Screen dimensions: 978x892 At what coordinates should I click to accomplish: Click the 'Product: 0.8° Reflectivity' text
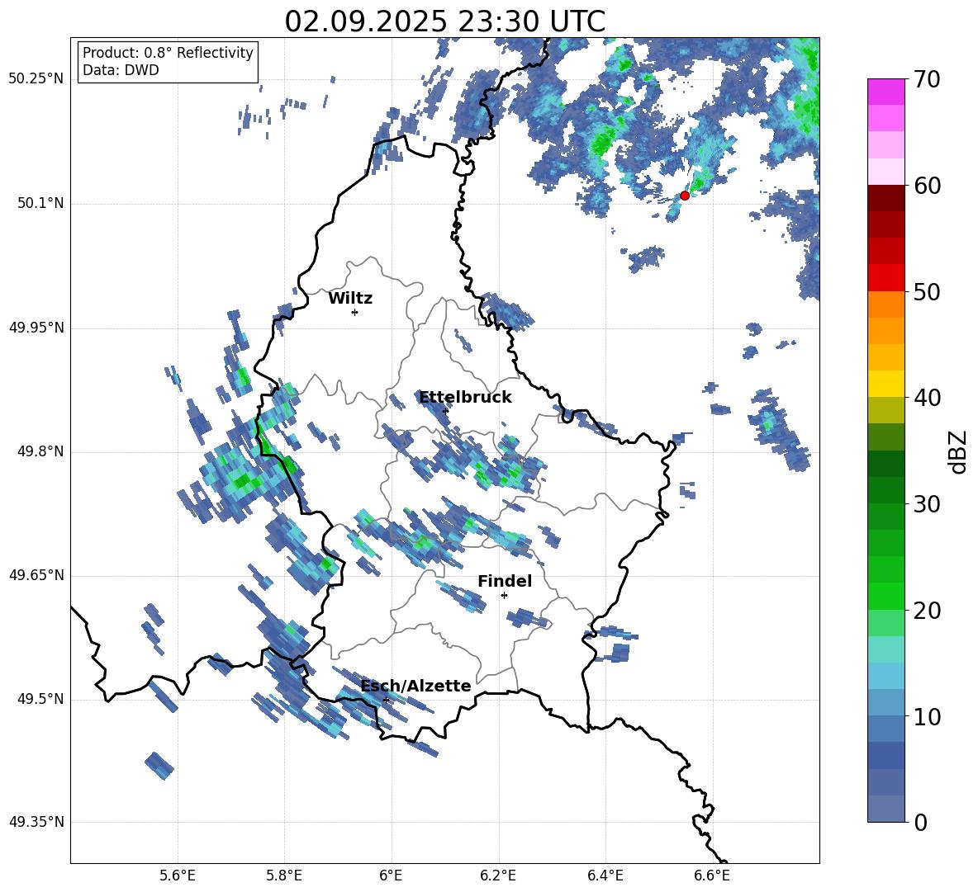[168, 53]
